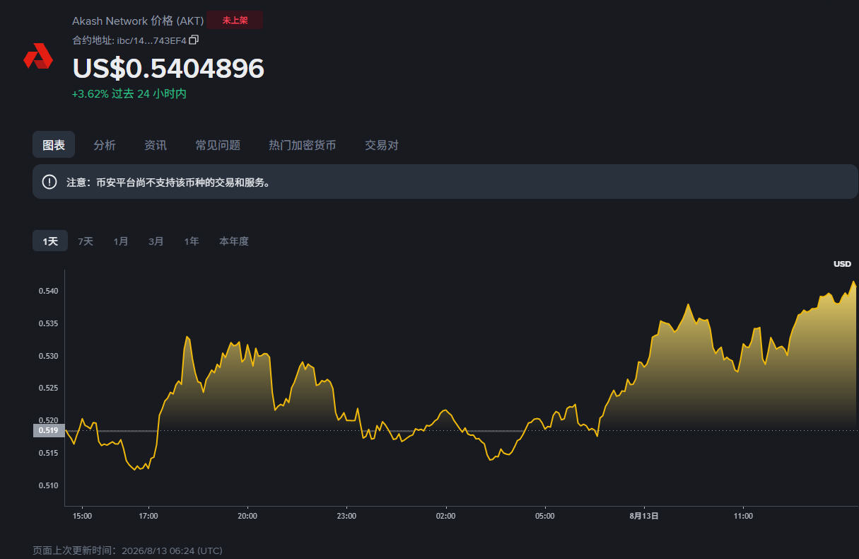The height and width of the screenshot is (559, 859).
Task: Click the 02:00 time axis label
Action: [x=446, y=517]
